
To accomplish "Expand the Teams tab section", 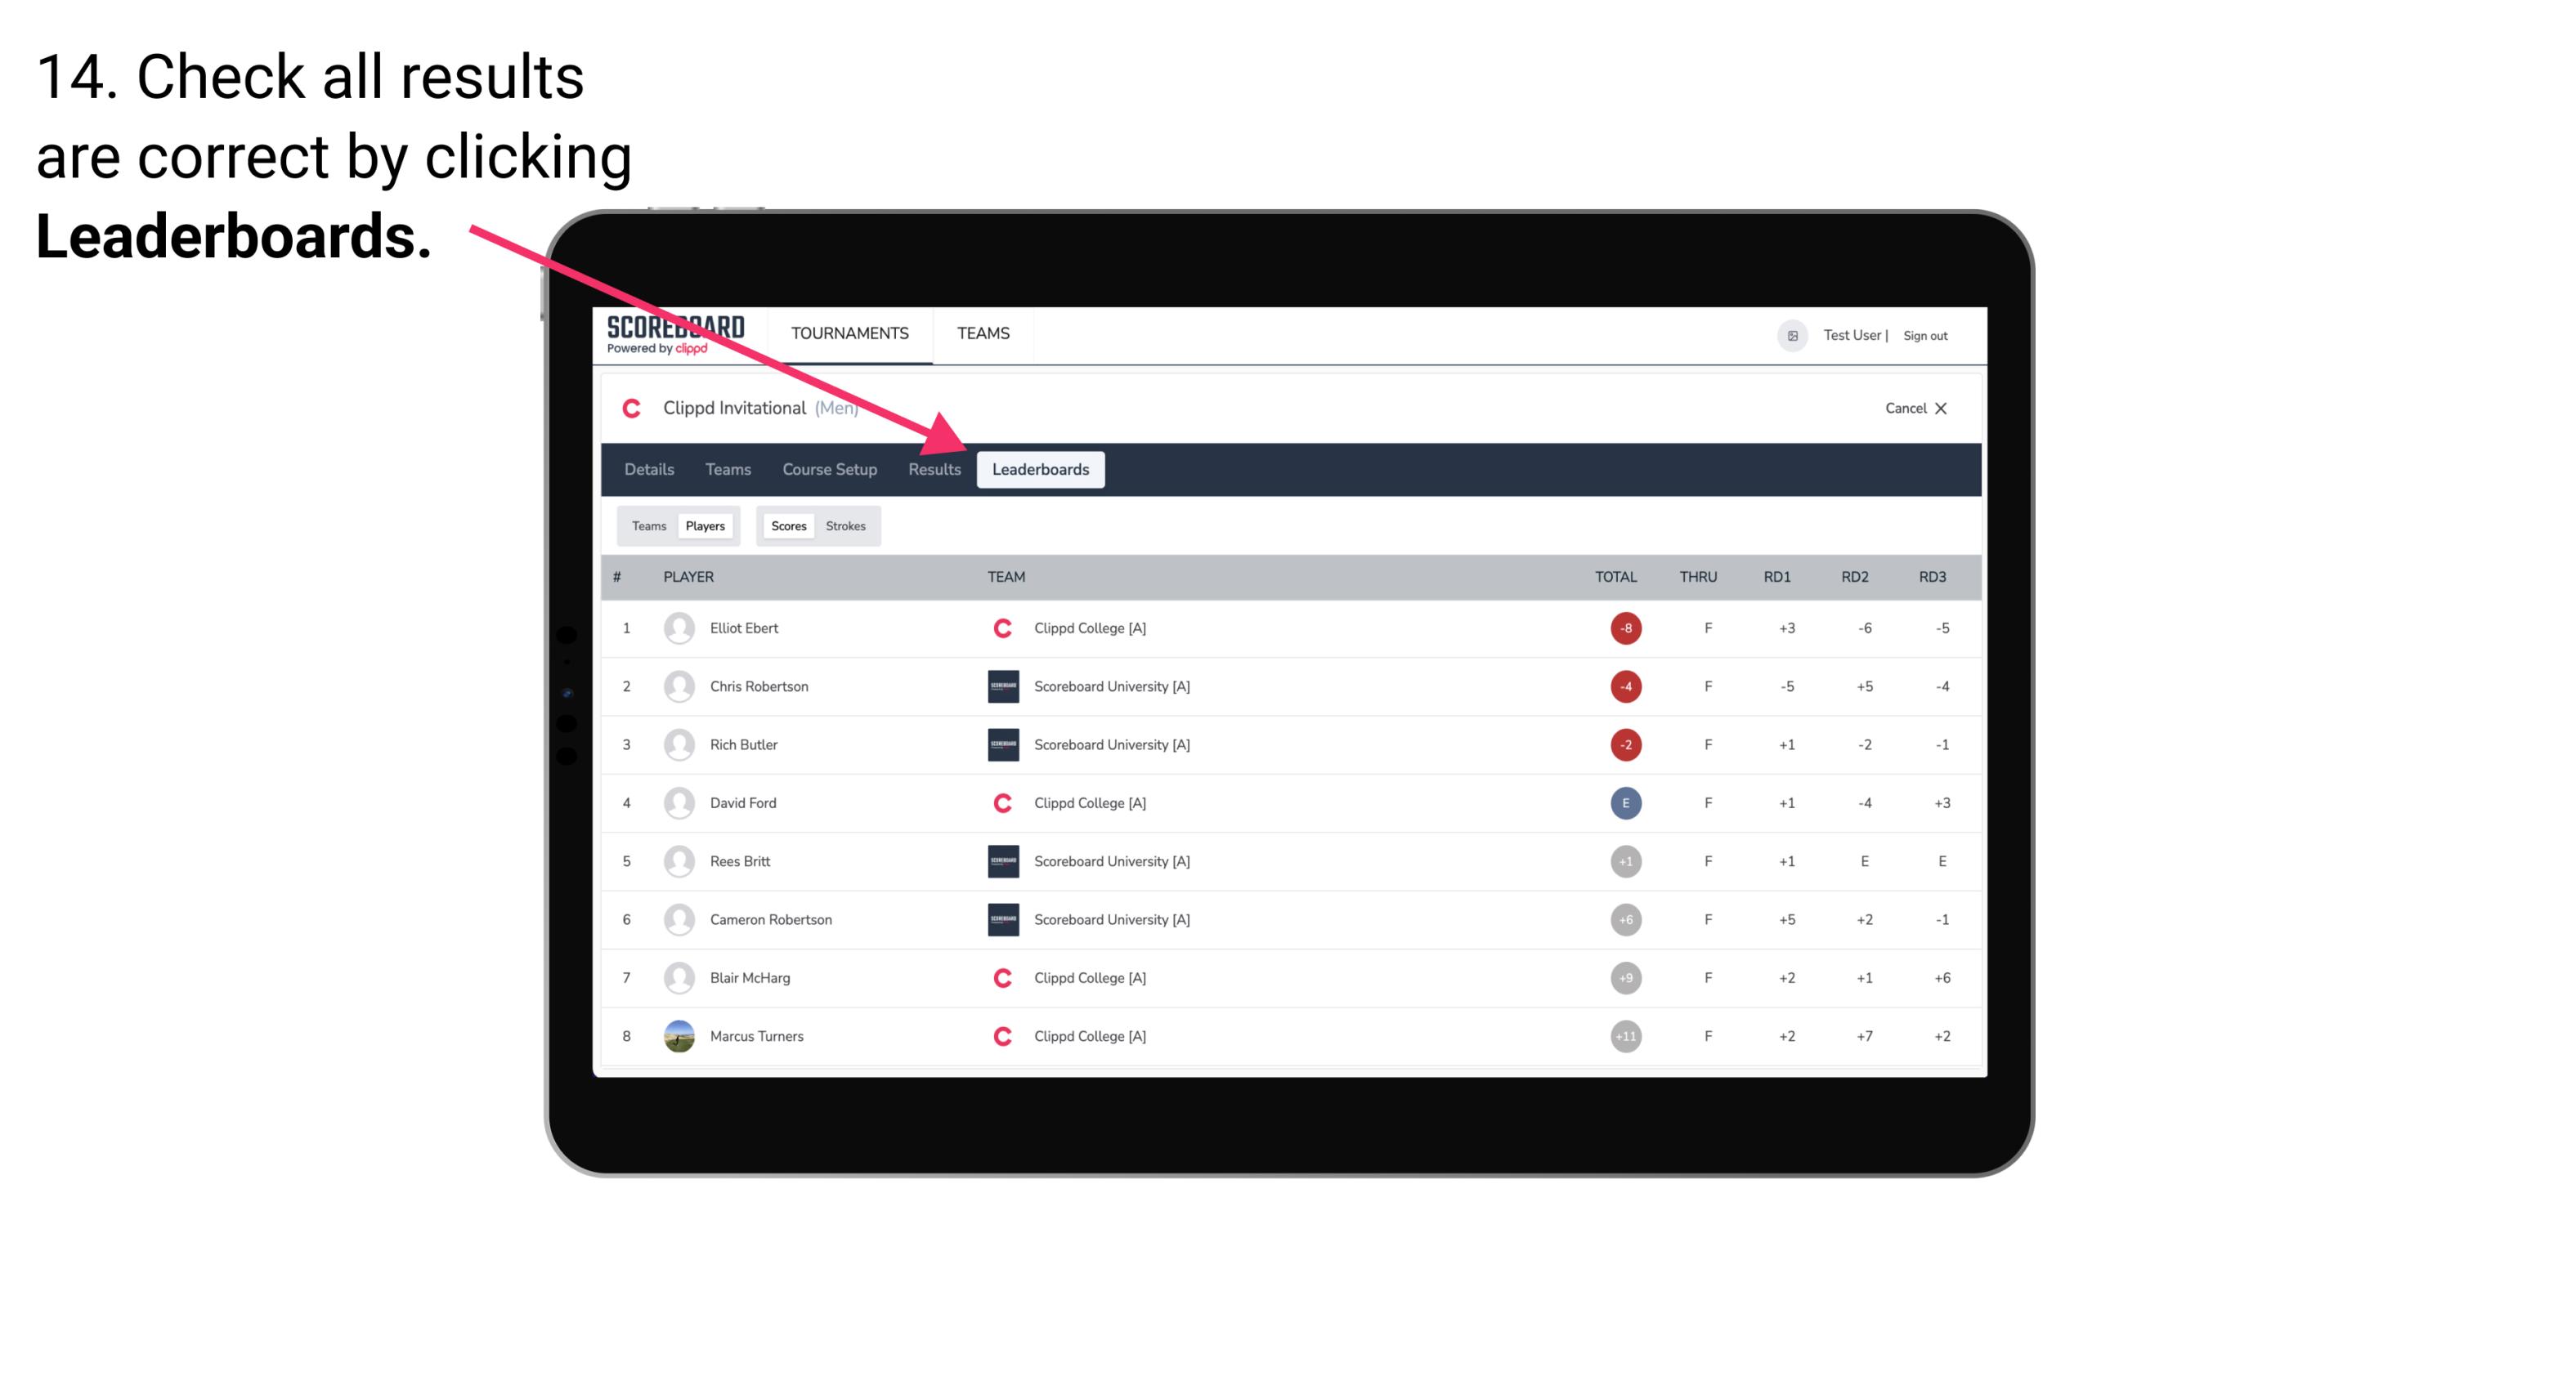I will (x=645, y=525).
